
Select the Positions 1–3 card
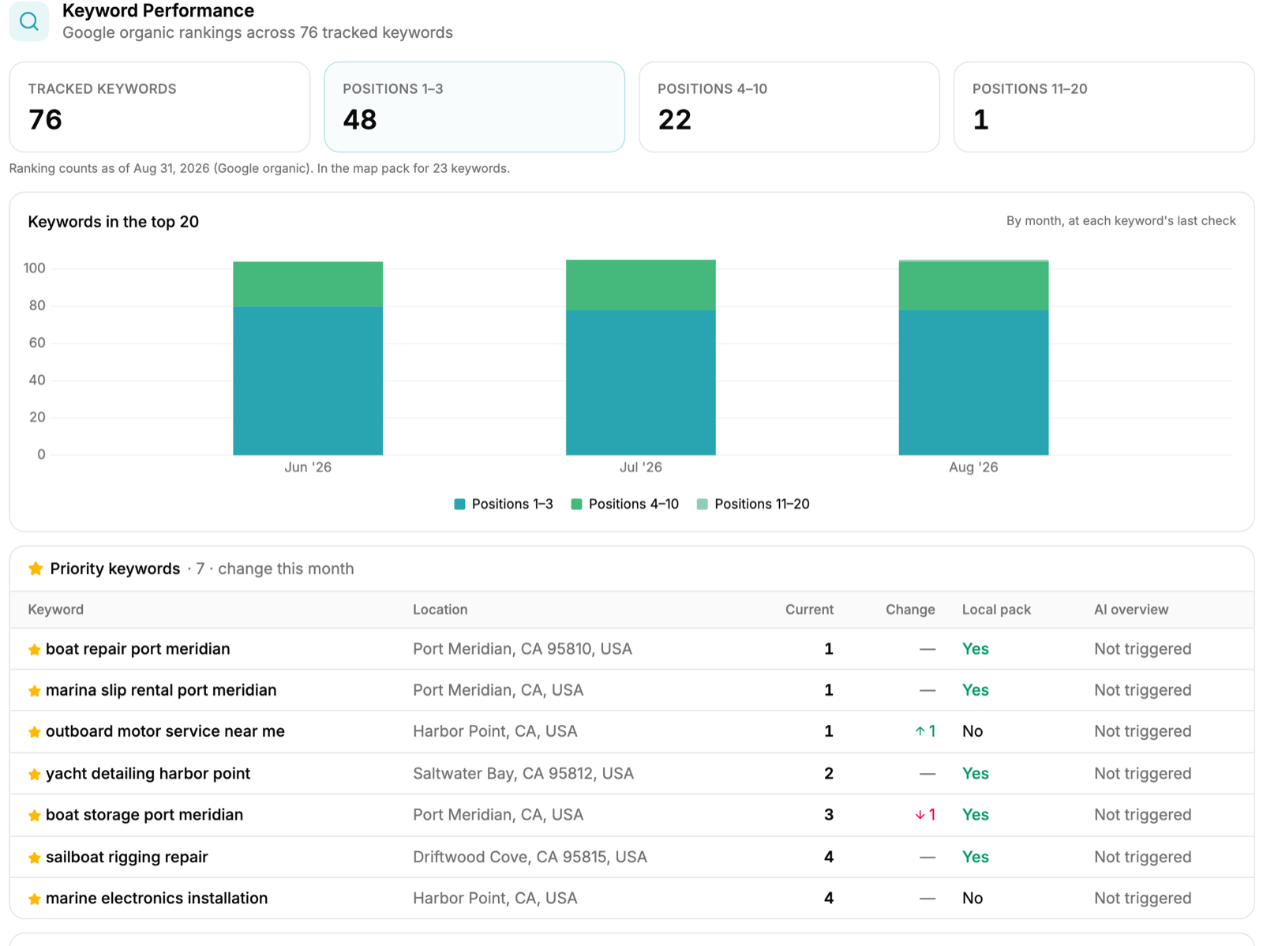[474, 107]
